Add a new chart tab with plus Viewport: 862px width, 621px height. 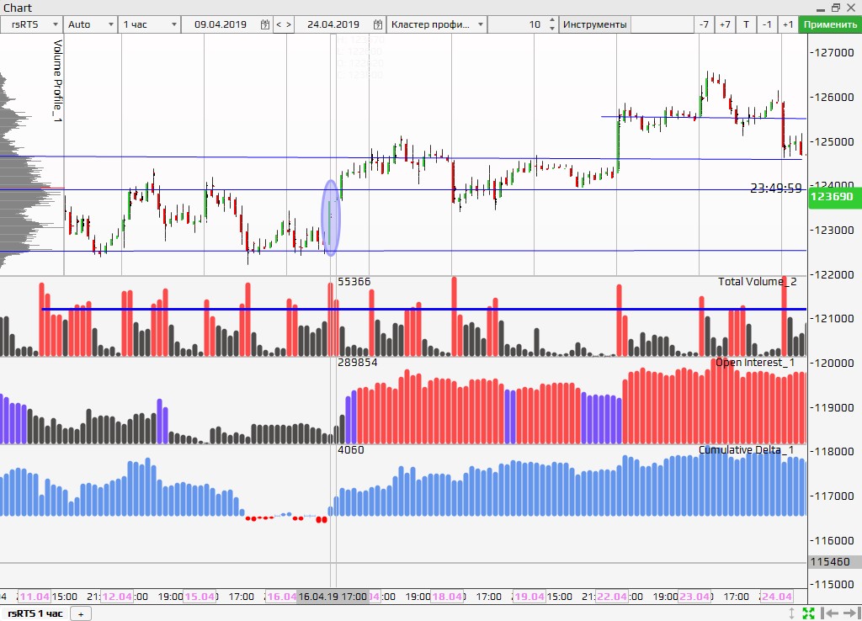coord(81,613)
